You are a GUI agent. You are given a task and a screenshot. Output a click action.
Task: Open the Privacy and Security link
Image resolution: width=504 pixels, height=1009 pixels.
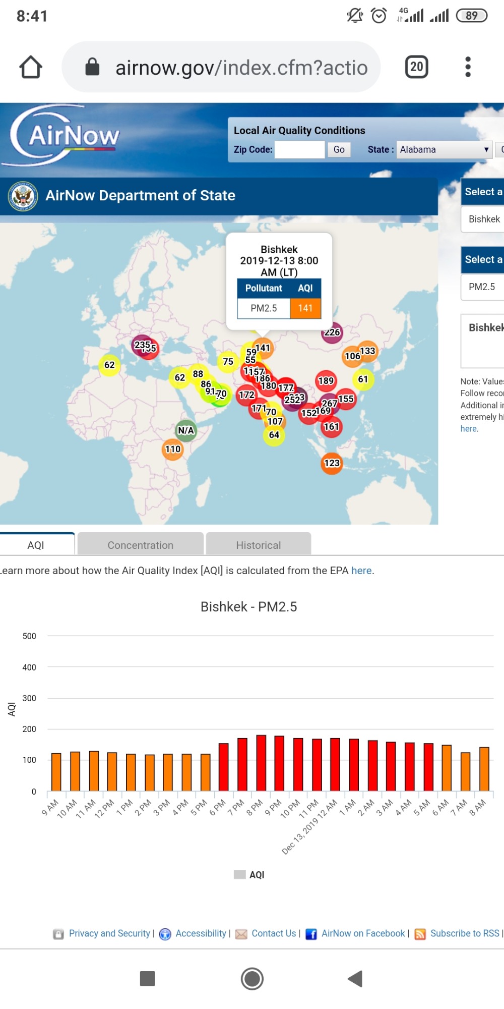point(109,933)
